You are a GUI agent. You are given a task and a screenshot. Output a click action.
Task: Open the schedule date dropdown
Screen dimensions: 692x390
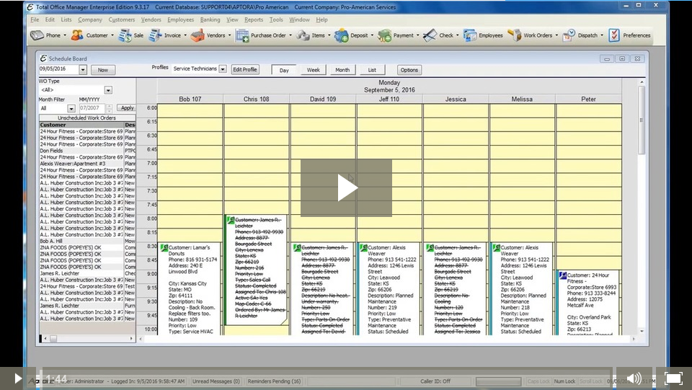click(83, 70)
